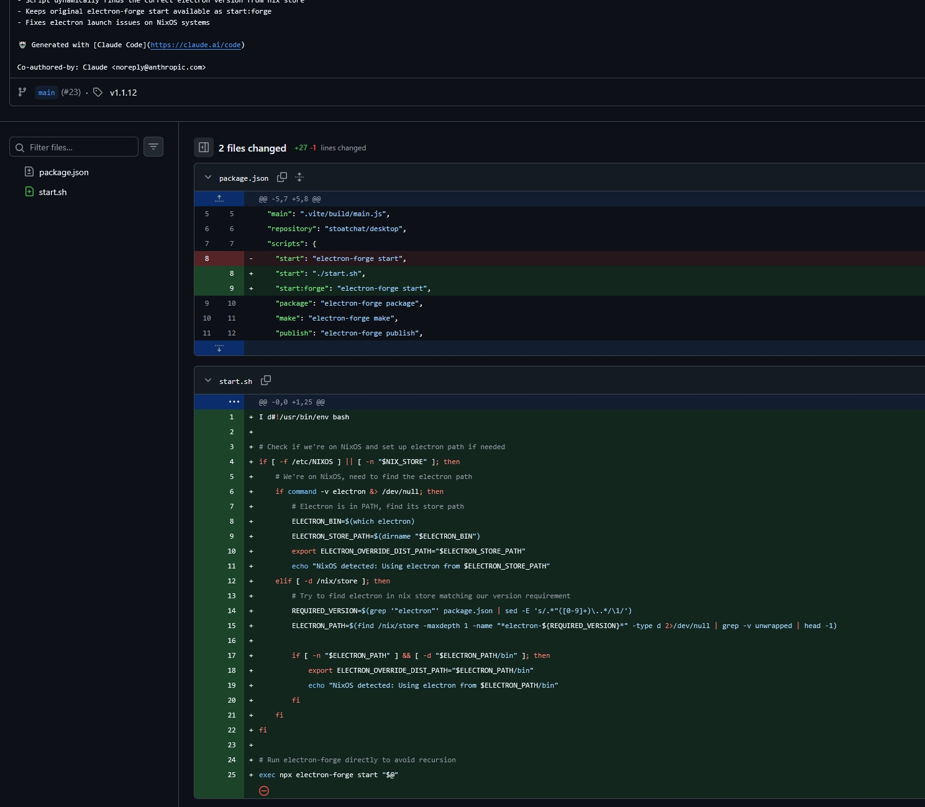Expand all lines in package.json diff
925x807 pixels.
299,178
